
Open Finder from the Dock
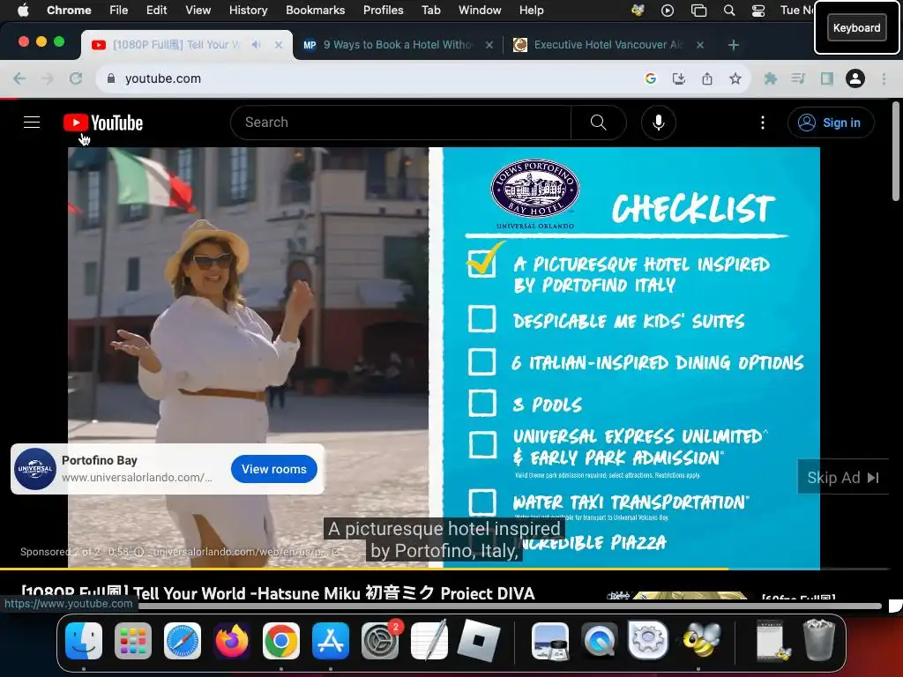[84, 640]
